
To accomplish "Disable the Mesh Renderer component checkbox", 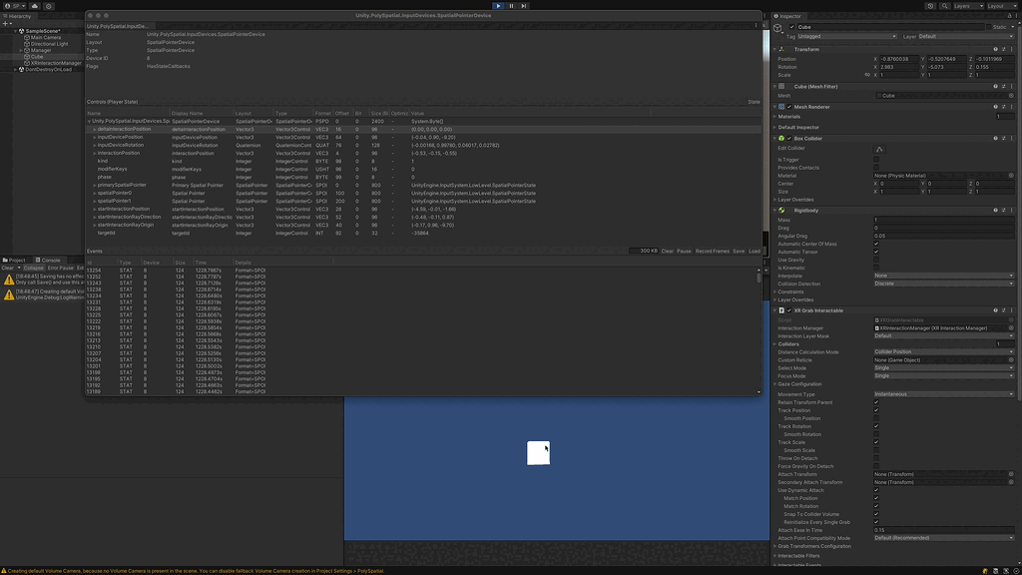I will [x=789, y=107].
